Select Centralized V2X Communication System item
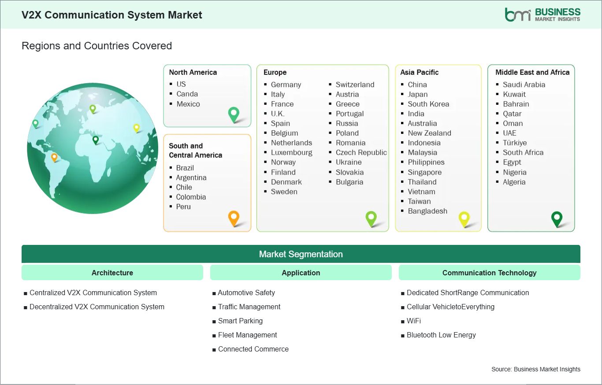Screen dimensions: 602x385 [93, 292]
